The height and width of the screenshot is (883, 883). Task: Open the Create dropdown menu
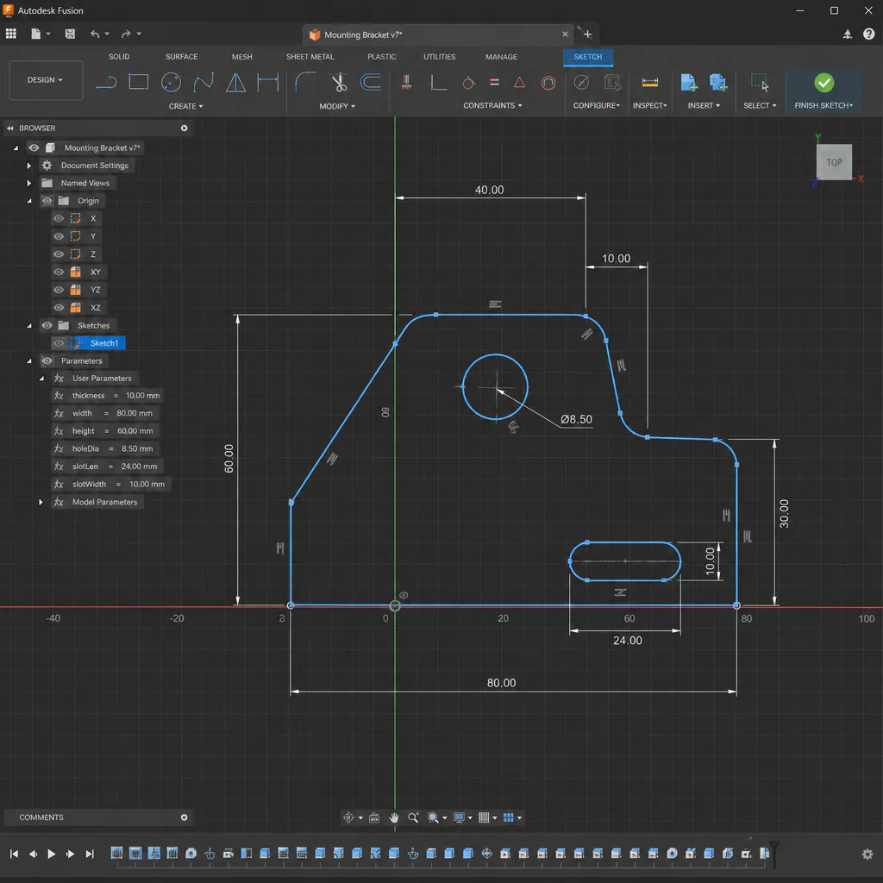point(186,106)
